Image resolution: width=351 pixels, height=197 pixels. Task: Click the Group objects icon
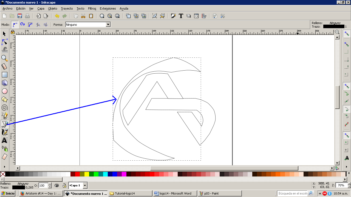(x=155, y=16)
